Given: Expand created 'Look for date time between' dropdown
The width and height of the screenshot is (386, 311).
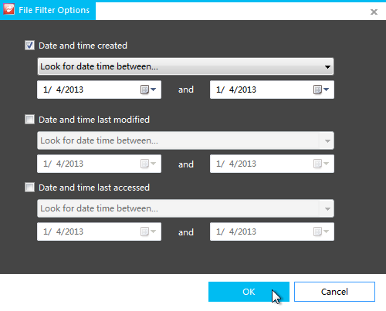Looking at the screenshot, I should [185, 66].
